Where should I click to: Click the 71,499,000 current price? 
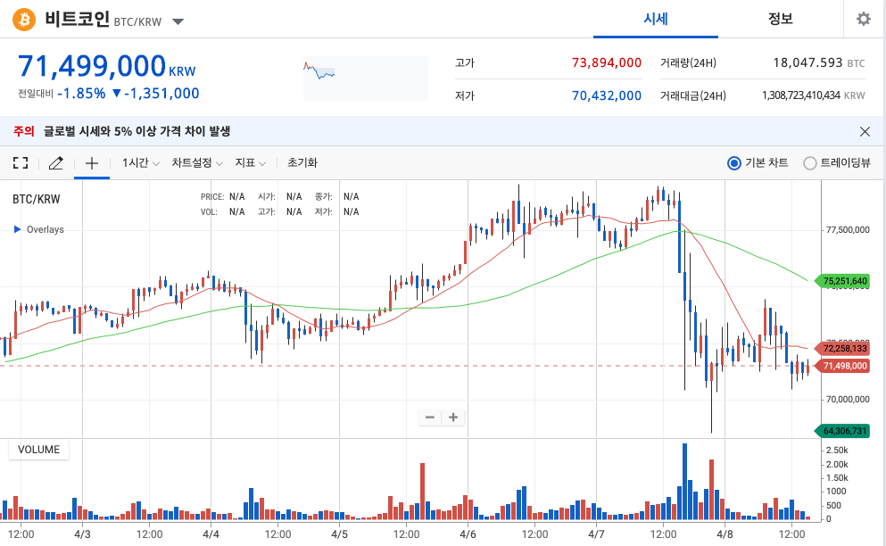[92, 66]
